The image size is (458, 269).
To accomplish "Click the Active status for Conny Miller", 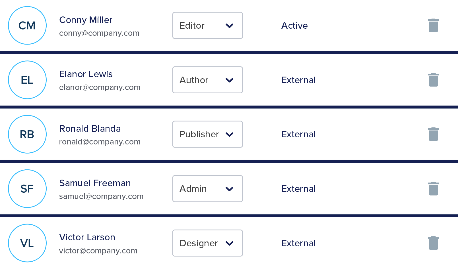I will (294, 26).
